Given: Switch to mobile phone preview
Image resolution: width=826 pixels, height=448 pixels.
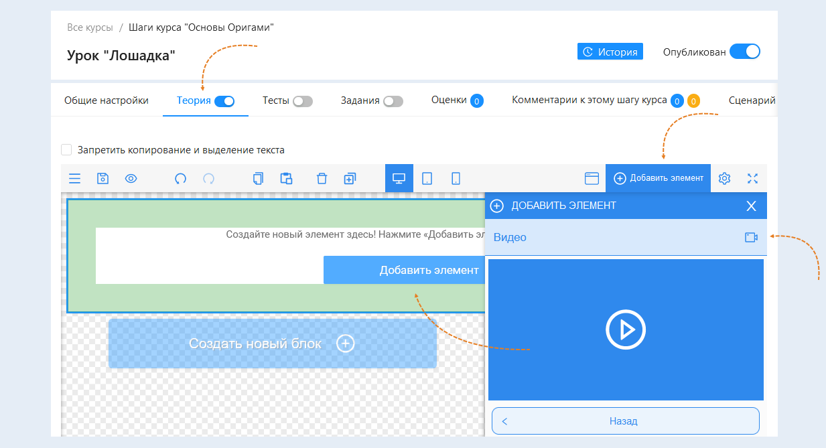Looking at the screenshot, I should click(x=456, y=178).
